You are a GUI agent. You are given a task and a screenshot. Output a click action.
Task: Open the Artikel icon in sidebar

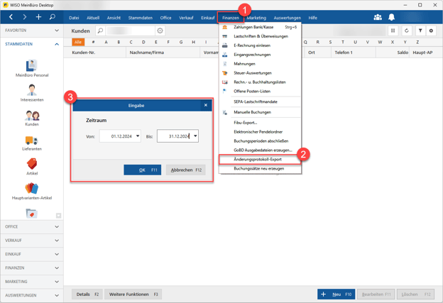(x=32, y=165)
